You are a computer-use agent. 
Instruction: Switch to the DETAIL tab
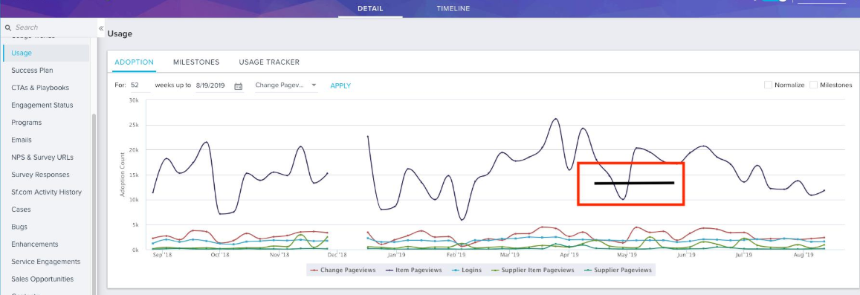(x=370, y=9)
